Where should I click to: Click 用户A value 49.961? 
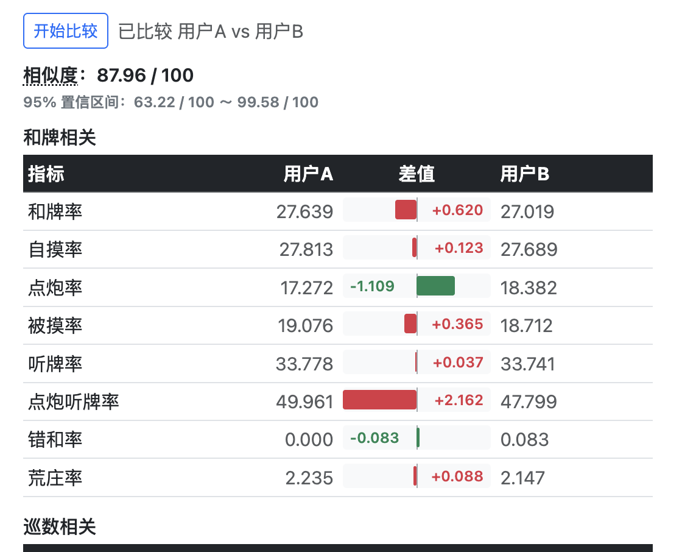click(x=304, y=402)
